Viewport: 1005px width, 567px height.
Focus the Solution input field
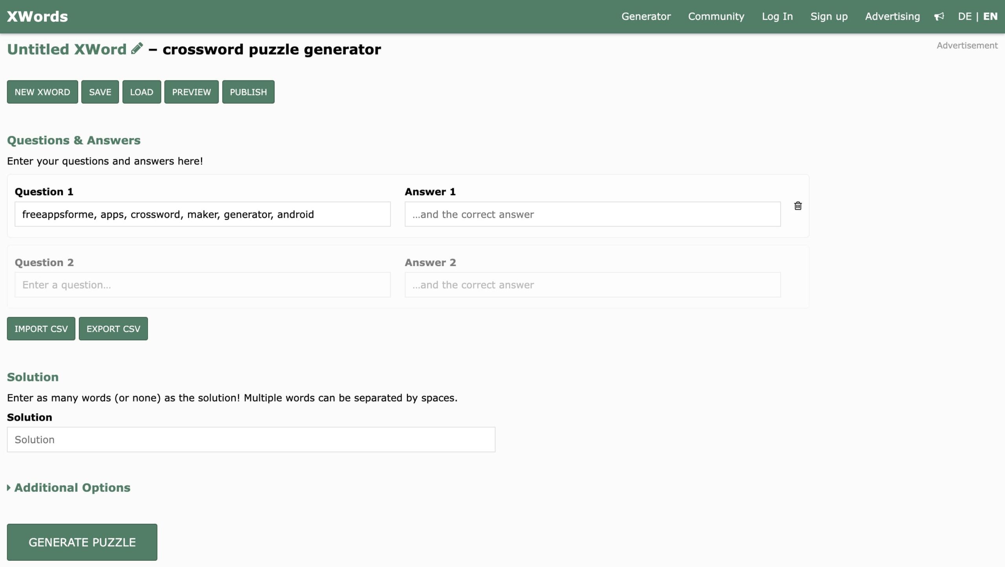click(251, 439)
